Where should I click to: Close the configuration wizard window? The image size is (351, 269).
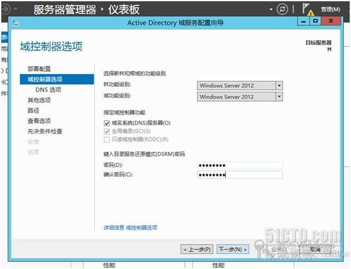331,21
